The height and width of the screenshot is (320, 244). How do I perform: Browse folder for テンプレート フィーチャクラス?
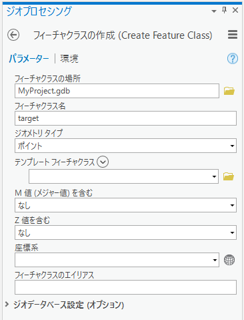[229, 176]
